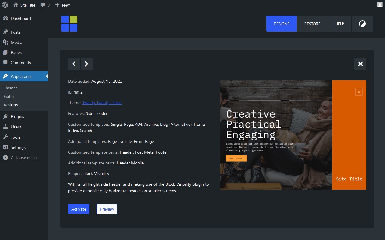Image resolution: width=385 pixels, height=240 pixels.
Task: Open Editor submenu item
Action: (9, 96)
